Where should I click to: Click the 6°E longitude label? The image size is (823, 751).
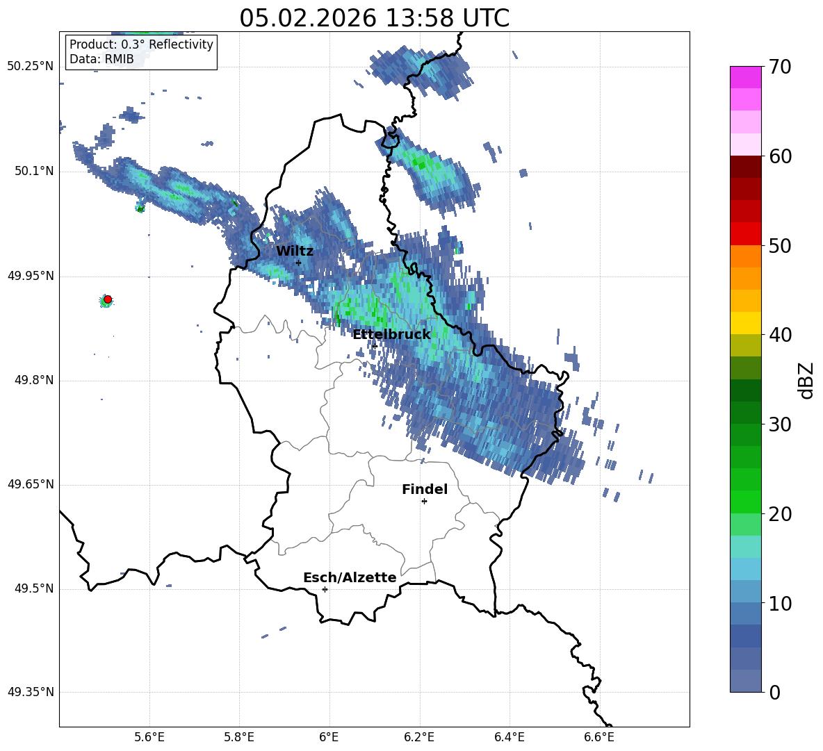tap(329, 737)
